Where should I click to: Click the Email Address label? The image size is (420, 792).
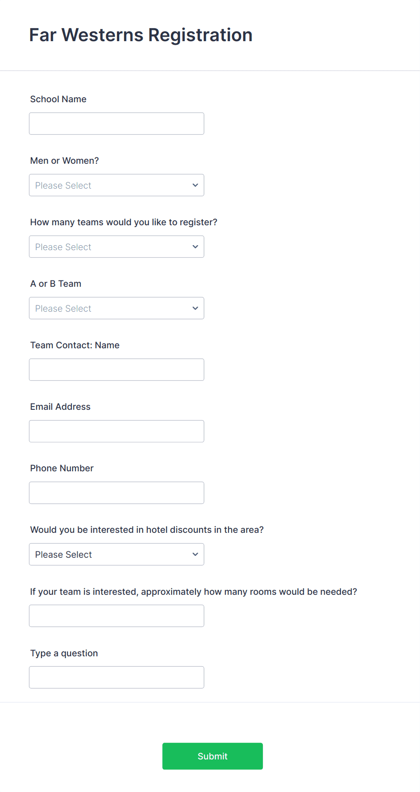(60, 407)
